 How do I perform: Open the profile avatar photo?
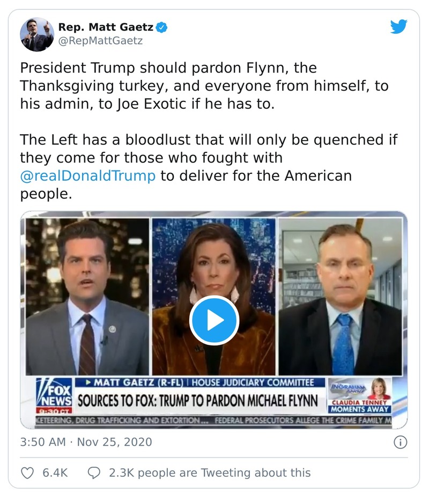[37, 34]
